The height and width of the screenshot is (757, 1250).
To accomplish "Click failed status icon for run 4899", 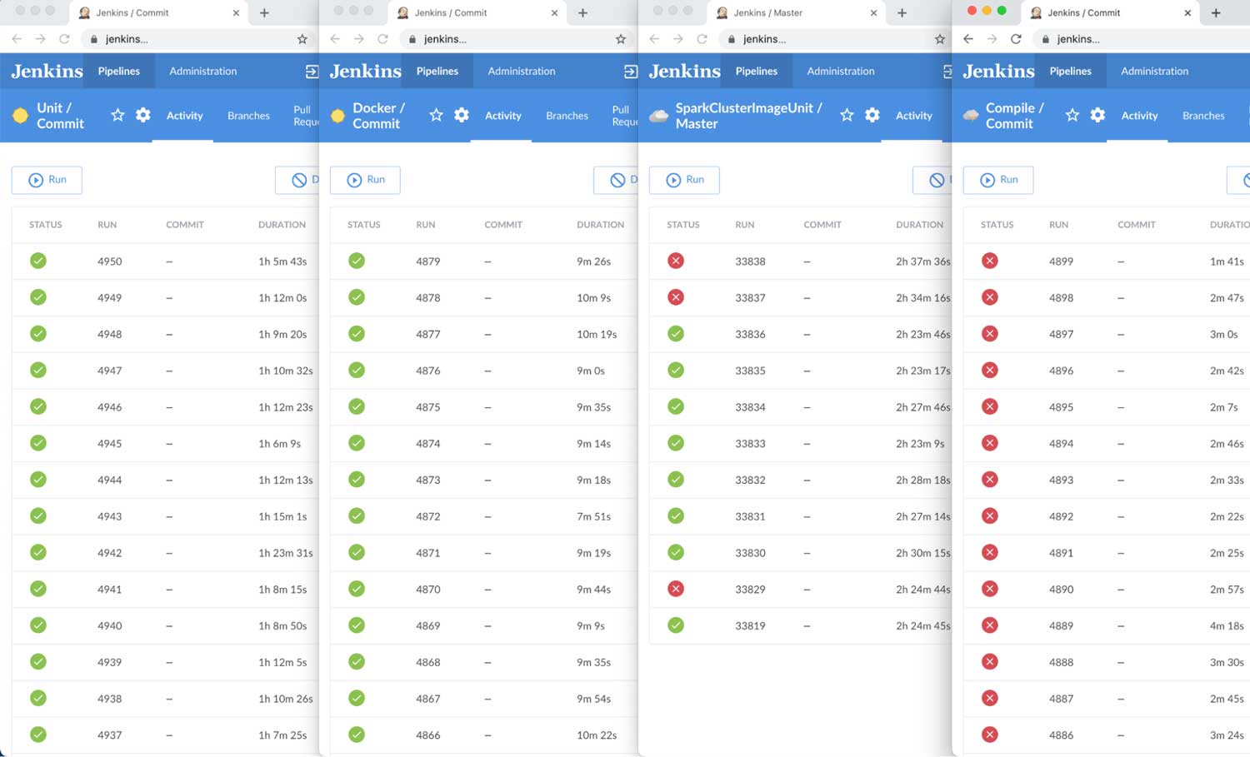I will 990,261.
